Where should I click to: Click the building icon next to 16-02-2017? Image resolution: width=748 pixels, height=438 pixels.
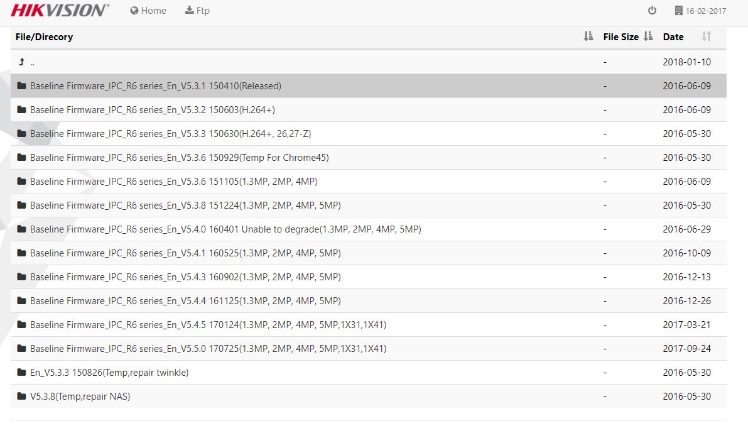coord(678,11)
